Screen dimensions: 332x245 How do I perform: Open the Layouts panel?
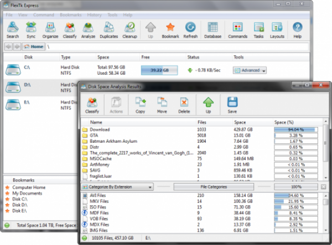(x=277, y=29)
